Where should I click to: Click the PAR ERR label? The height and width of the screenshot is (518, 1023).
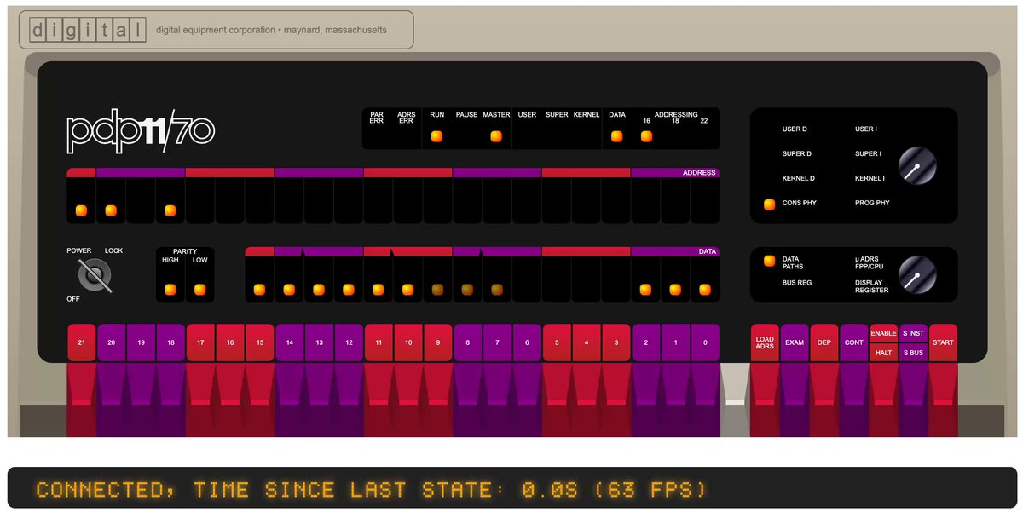[377, 118]
